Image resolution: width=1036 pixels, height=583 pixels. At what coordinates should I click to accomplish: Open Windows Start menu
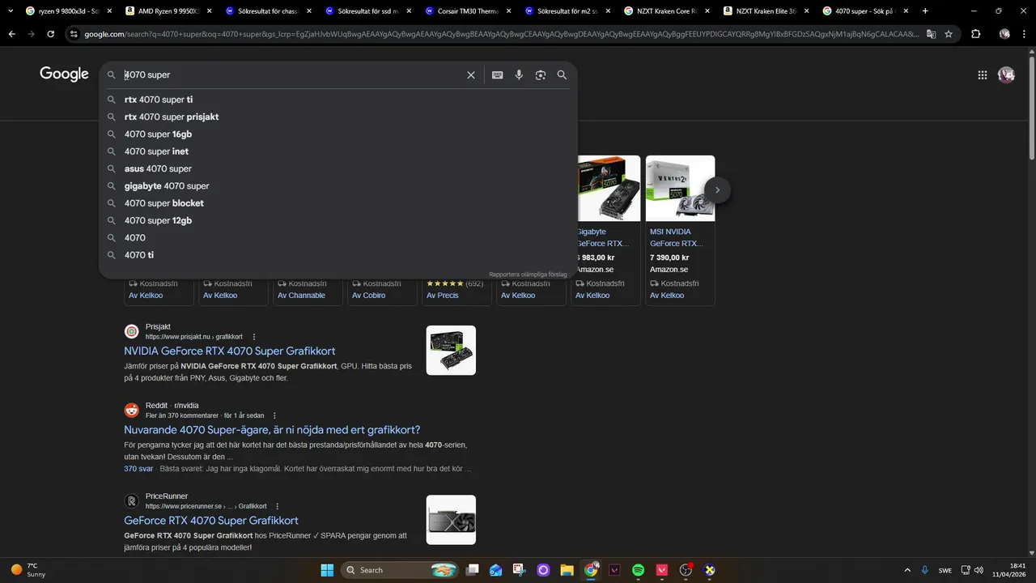(327, 570)
